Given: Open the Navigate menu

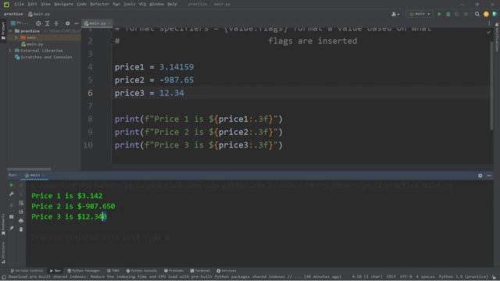Looking at the screenshot, I should [63, 4].
